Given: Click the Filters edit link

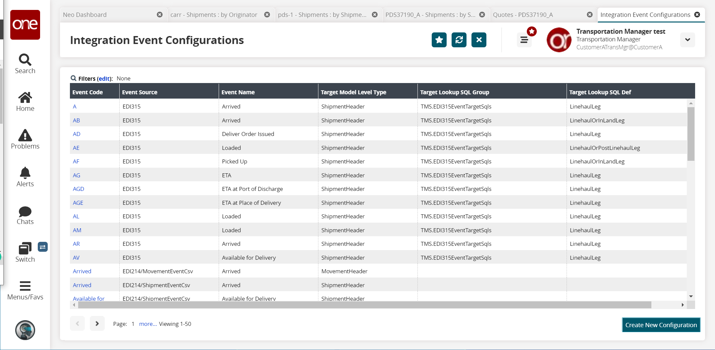Looking at the screenshot, I should (104, 79).
